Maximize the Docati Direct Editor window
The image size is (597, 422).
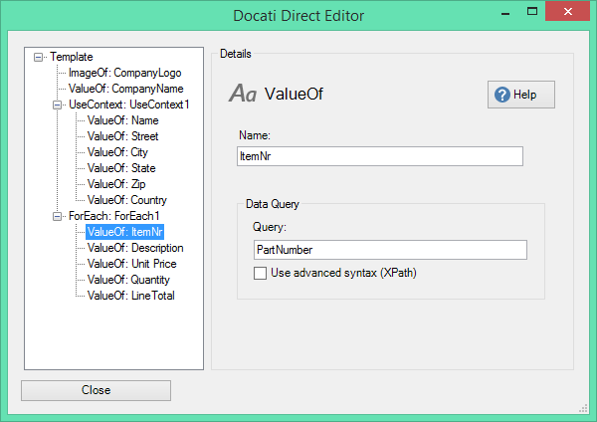click(532, 11)
